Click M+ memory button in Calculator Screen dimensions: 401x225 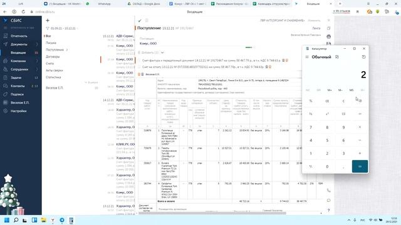[330, 90]
